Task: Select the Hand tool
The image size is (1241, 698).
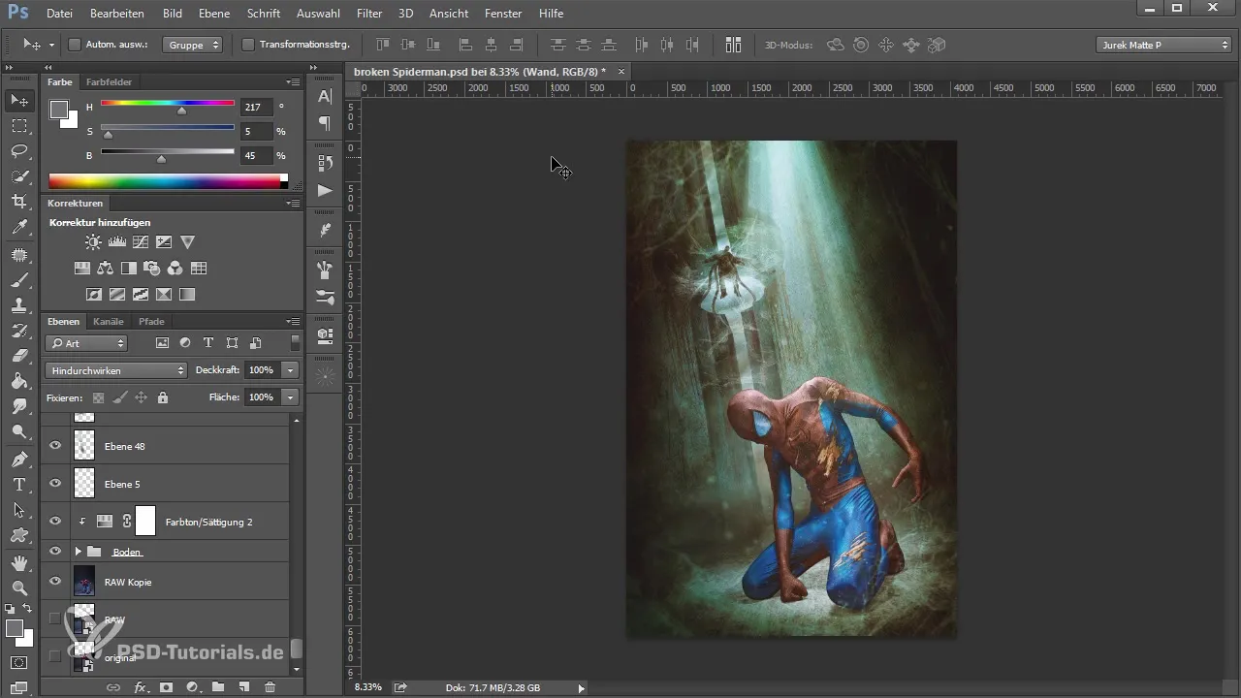Action: click(x=18, y=562)
